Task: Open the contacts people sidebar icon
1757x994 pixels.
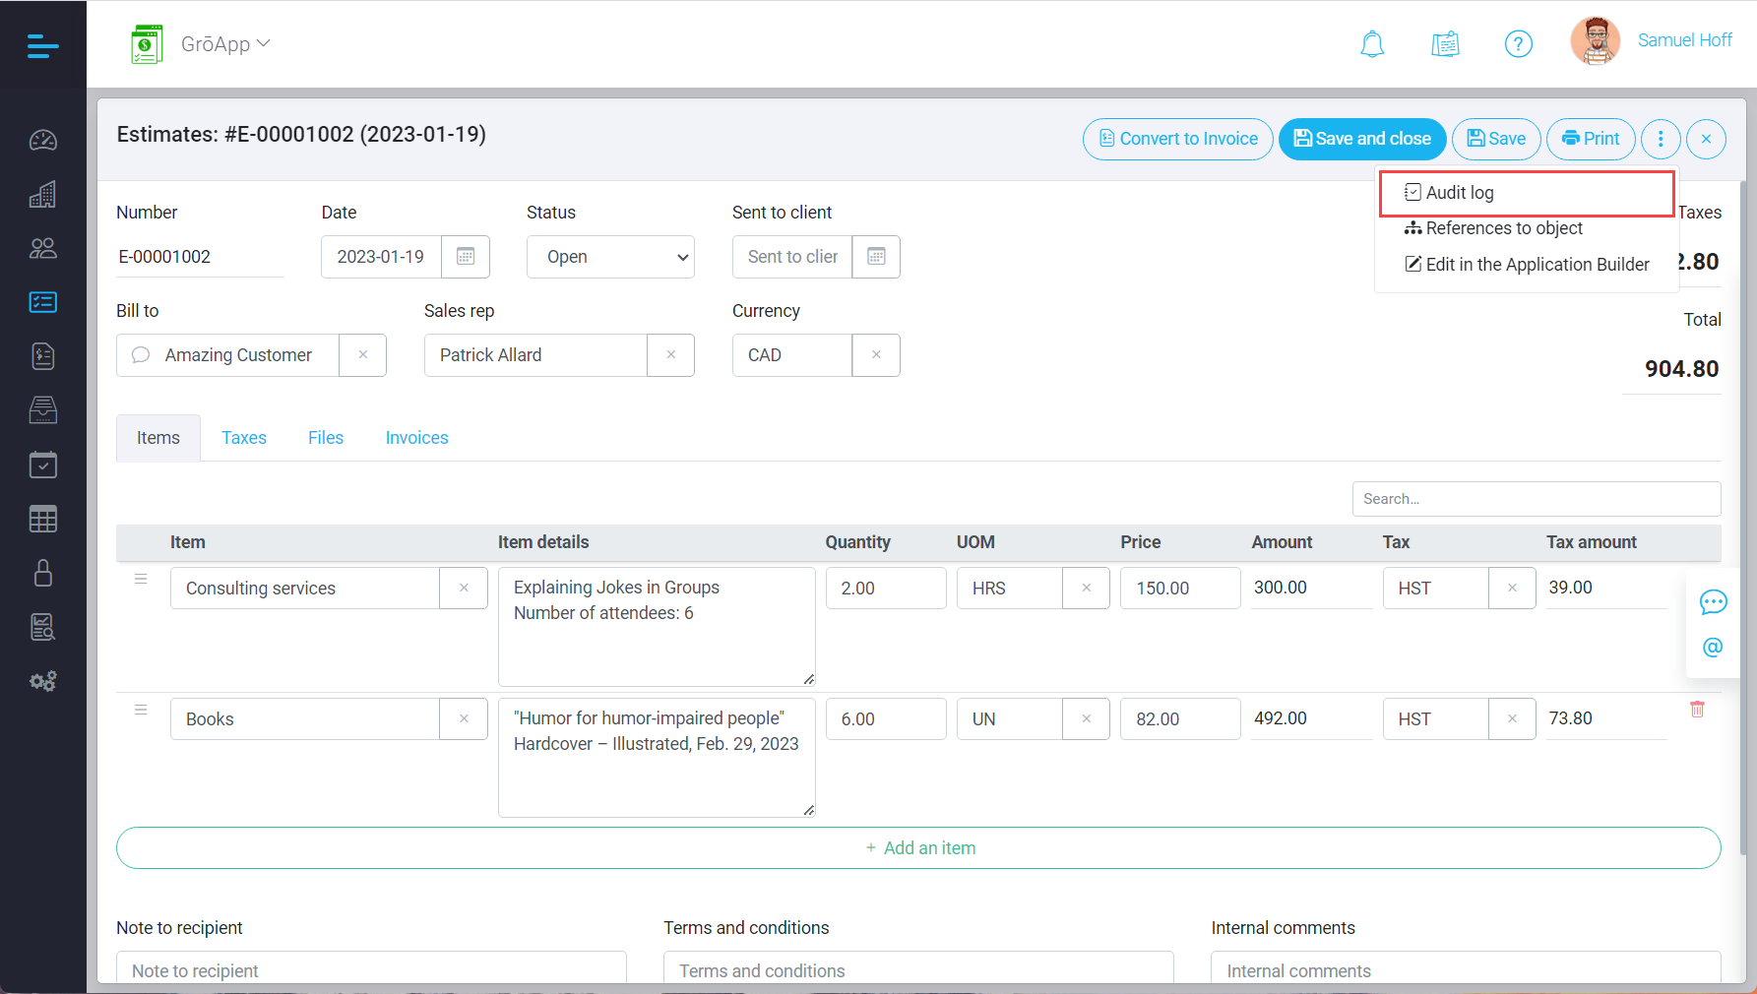Action: (43, 248)
